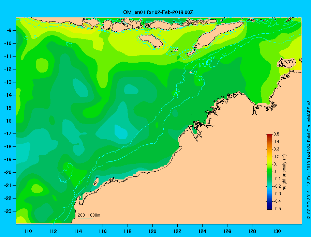Click the longitude label "126"

point(227,231)
